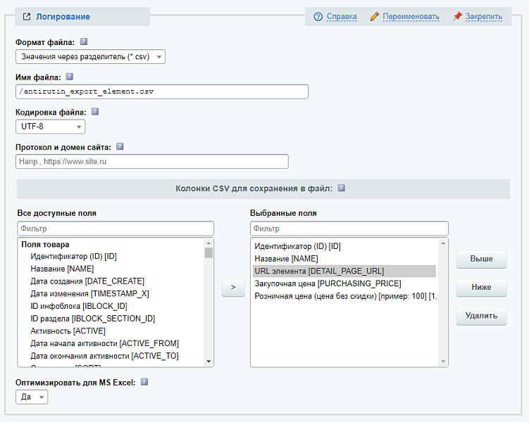529x422 pixels.
Task: Click the pin icon next to Закрепить
Action: coord(458,16)
